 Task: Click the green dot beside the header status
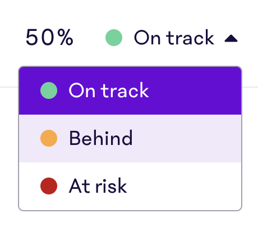(x=114, y=38)
